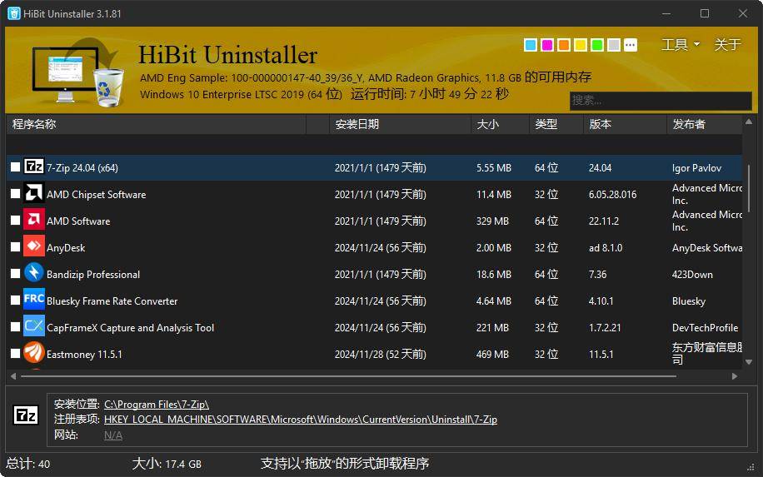This screenshot has width=763, height=477.
Task: Click the Bandizip Professional icon
Action: click(x=34, y=273)
